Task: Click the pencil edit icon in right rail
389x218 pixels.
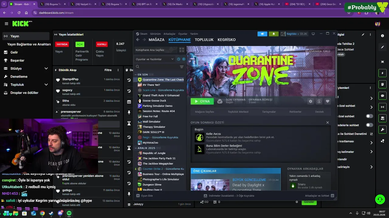Action: pyautogui.click(x=382, y=47)
